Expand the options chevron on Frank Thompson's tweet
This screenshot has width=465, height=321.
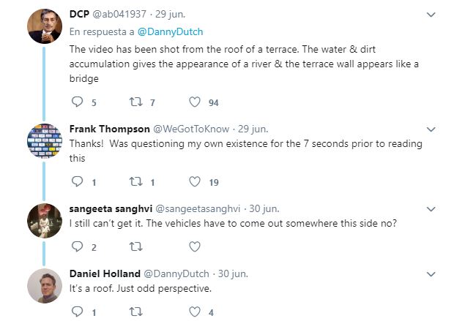click(431, 129)
